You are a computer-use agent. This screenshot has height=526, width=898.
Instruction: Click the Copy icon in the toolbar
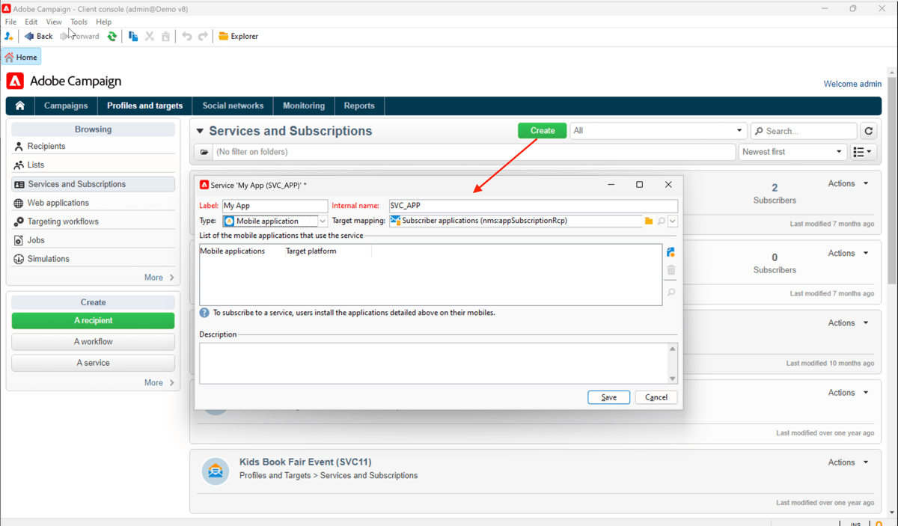132,36
